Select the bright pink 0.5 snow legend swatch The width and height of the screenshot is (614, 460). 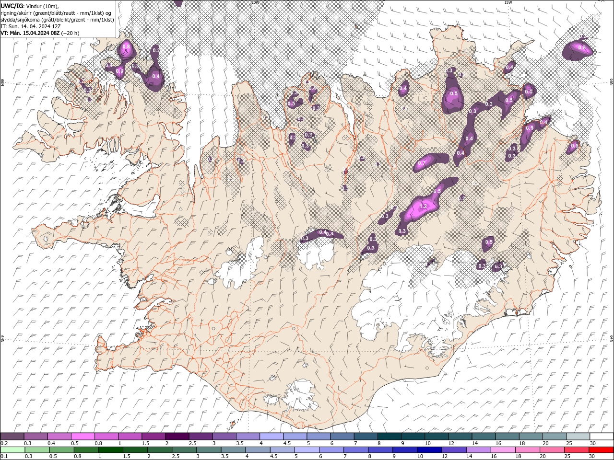(83, 437)
